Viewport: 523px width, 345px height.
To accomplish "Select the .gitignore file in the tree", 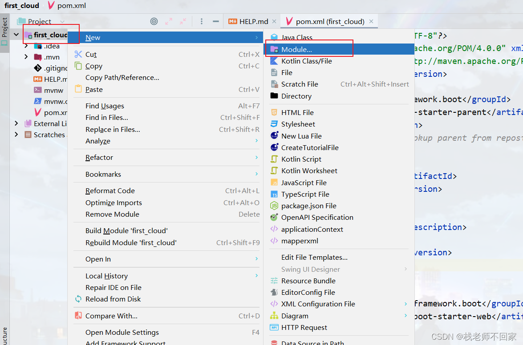I will point(50,68).
